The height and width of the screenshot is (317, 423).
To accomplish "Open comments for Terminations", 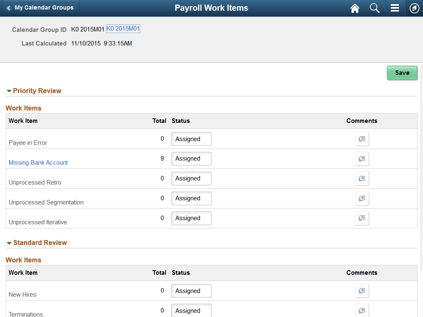I will tap(362, 310).
